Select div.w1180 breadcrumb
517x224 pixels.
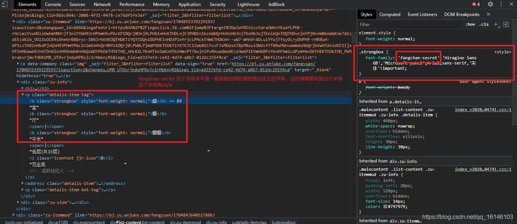point(58,222)
